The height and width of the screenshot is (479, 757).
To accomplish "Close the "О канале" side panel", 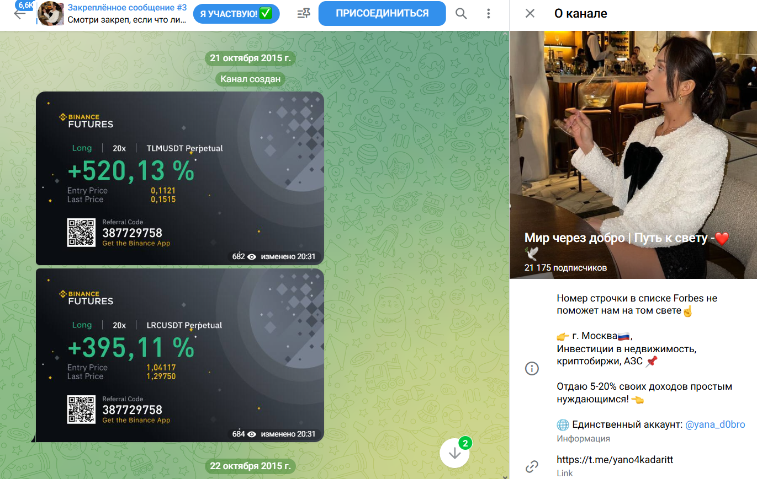I will [530, 13].
